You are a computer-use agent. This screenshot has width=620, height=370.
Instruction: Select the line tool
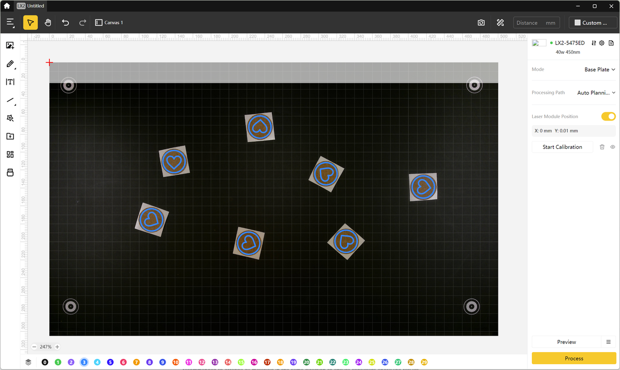[10, 100]
